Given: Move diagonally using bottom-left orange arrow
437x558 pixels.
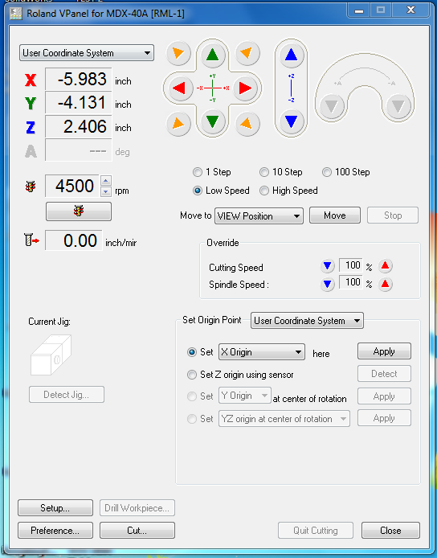Looking at the screenshot, I should (178, 124).
